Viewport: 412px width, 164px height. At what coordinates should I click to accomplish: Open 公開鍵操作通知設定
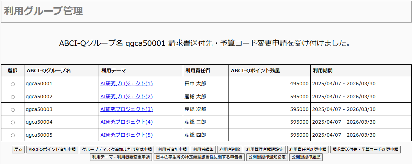pos(267,157)
